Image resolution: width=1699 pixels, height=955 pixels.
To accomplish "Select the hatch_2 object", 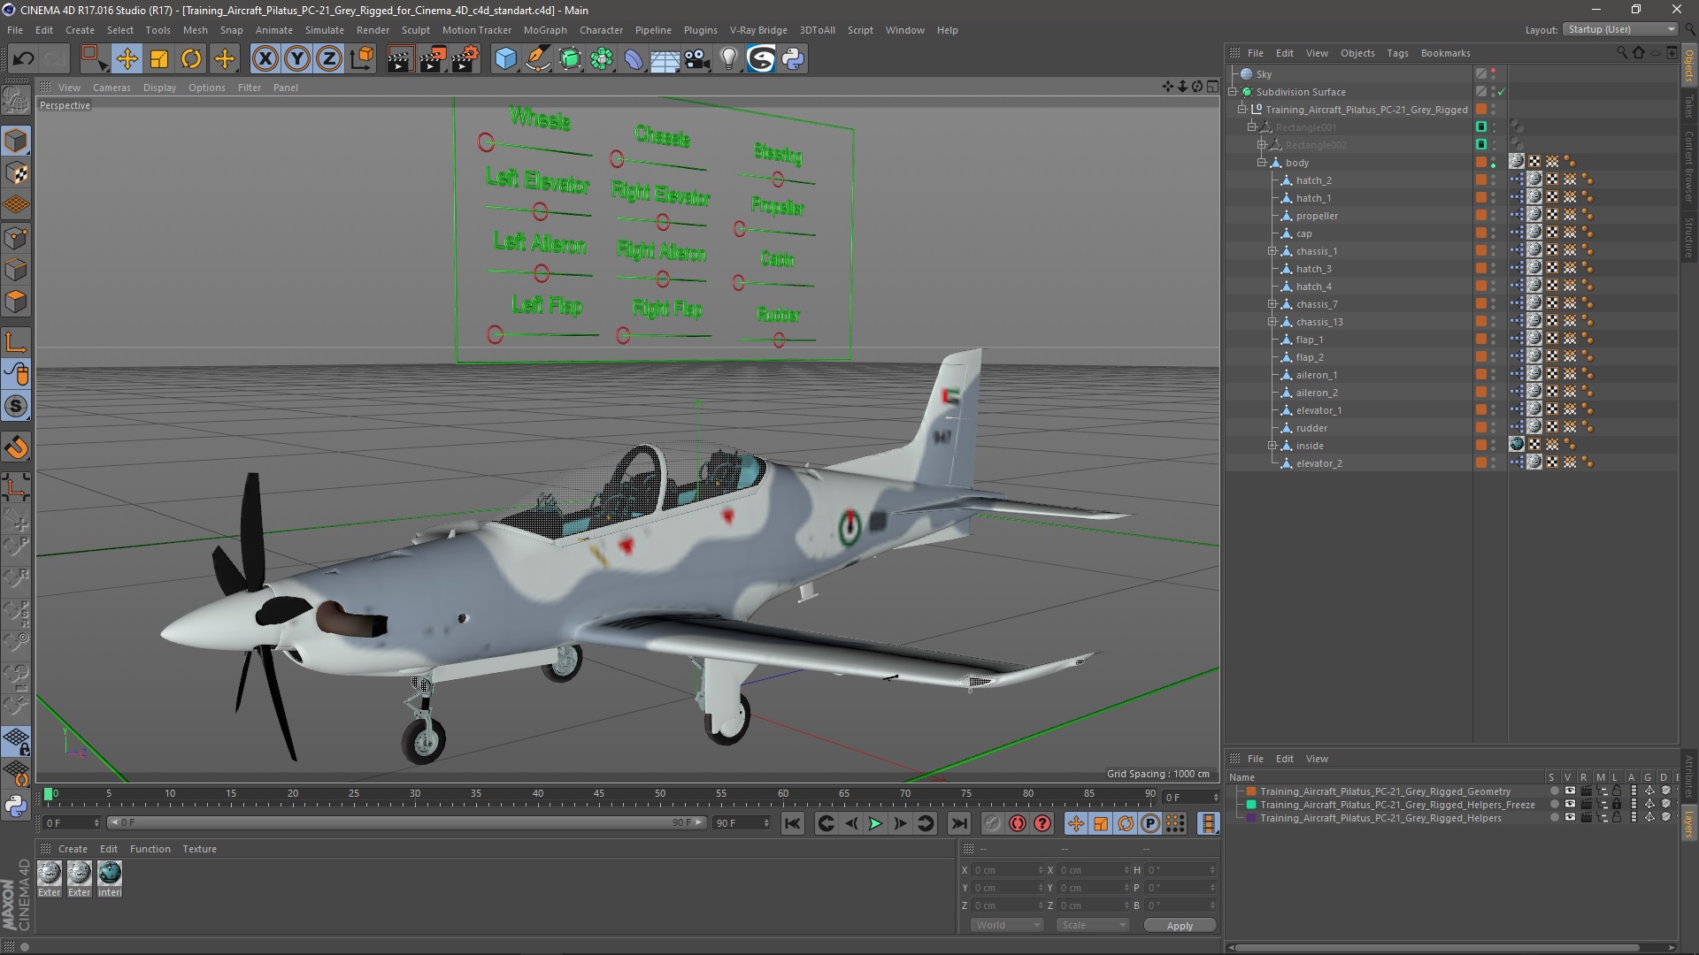I will coord(1313,180).
